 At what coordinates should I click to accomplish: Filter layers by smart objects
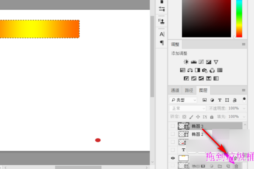click(x=235, y=100)
